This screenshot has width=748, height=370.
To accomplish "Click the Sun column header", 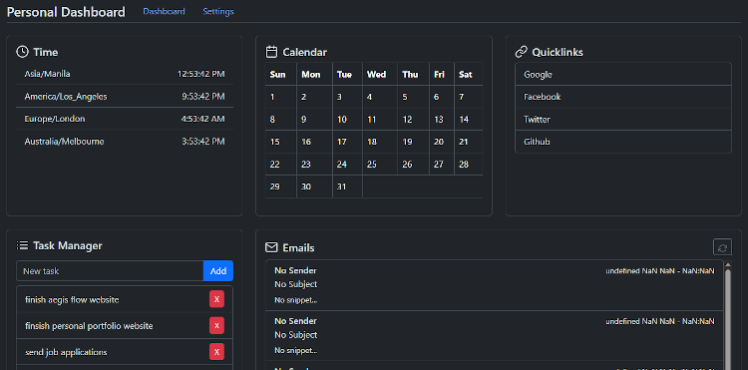I will (281, 75).
